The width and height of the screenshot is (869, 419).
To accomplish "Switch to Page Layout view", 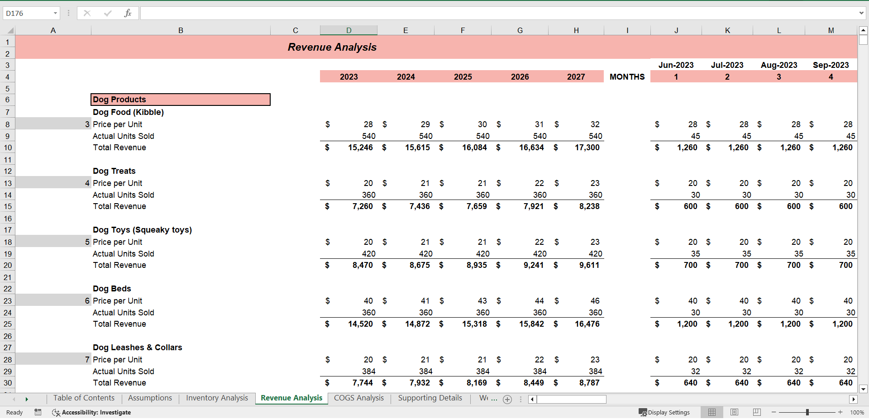I will (x=734, y=412).
